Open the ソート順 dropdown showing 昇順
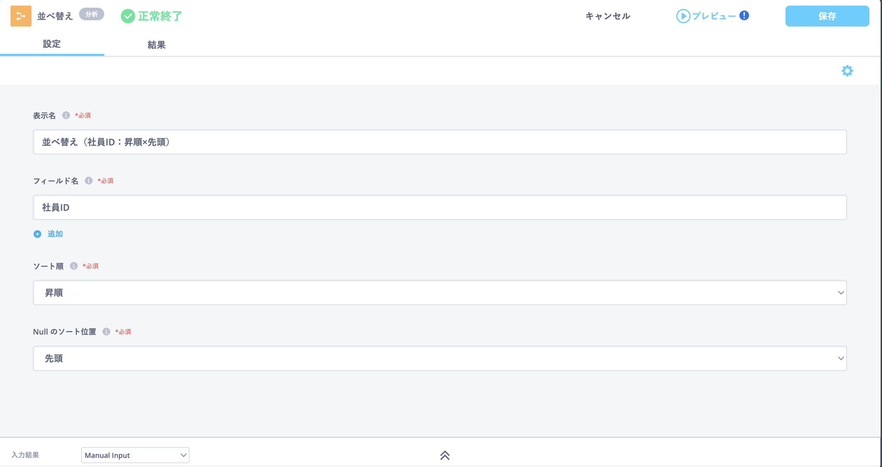Image resolution: width=882 pixels, height=467 pixels. (440, 293)
